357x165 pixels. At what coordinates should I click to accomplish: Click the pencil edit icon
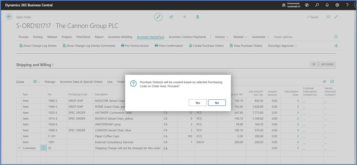pos(158,17)
